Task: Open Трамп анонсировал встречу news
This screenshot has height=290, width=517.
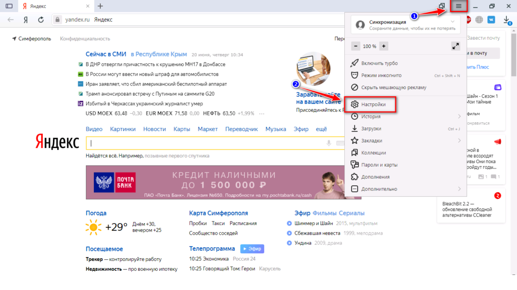Action: pyautogui.click(x=150, y=94)
